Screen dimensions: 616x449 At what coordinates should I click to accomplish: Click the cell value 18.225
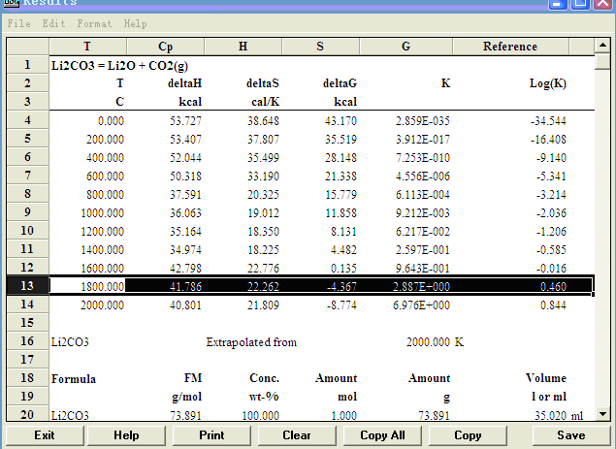[x=263, y=250]
